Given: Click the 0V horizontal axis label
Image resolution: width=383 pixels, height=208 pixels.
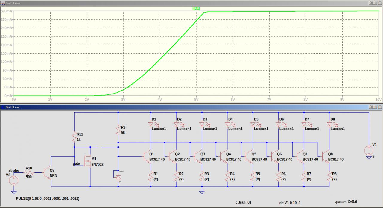Looking at the screenshot, I should pos(14,99).
